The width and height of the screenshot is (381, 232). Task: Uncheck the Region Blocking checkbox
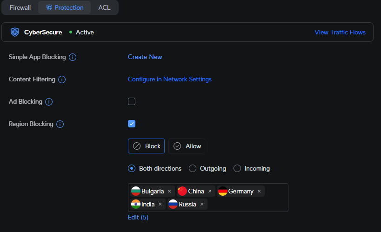[x=132, y=124]
